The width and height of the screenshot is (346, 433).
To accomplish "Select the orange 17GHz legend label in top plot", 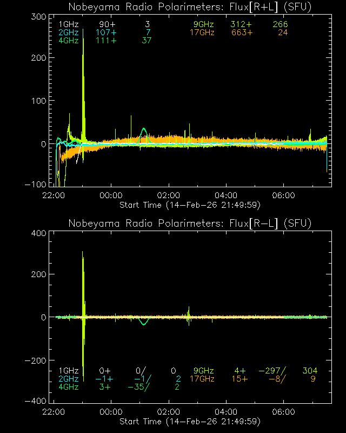I will pyautogui.click(x=202, y=32).
